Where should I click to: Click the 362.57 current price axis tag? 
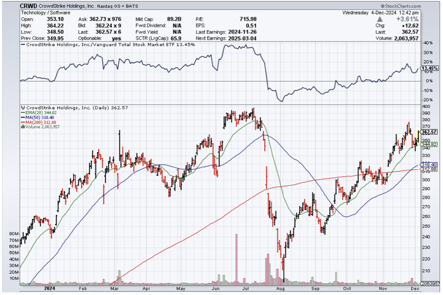429,132
